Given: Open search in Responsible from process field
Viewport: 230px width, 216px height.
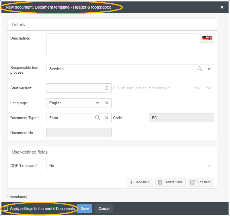Looking at the screenshot, I should [x=200, y=69].
